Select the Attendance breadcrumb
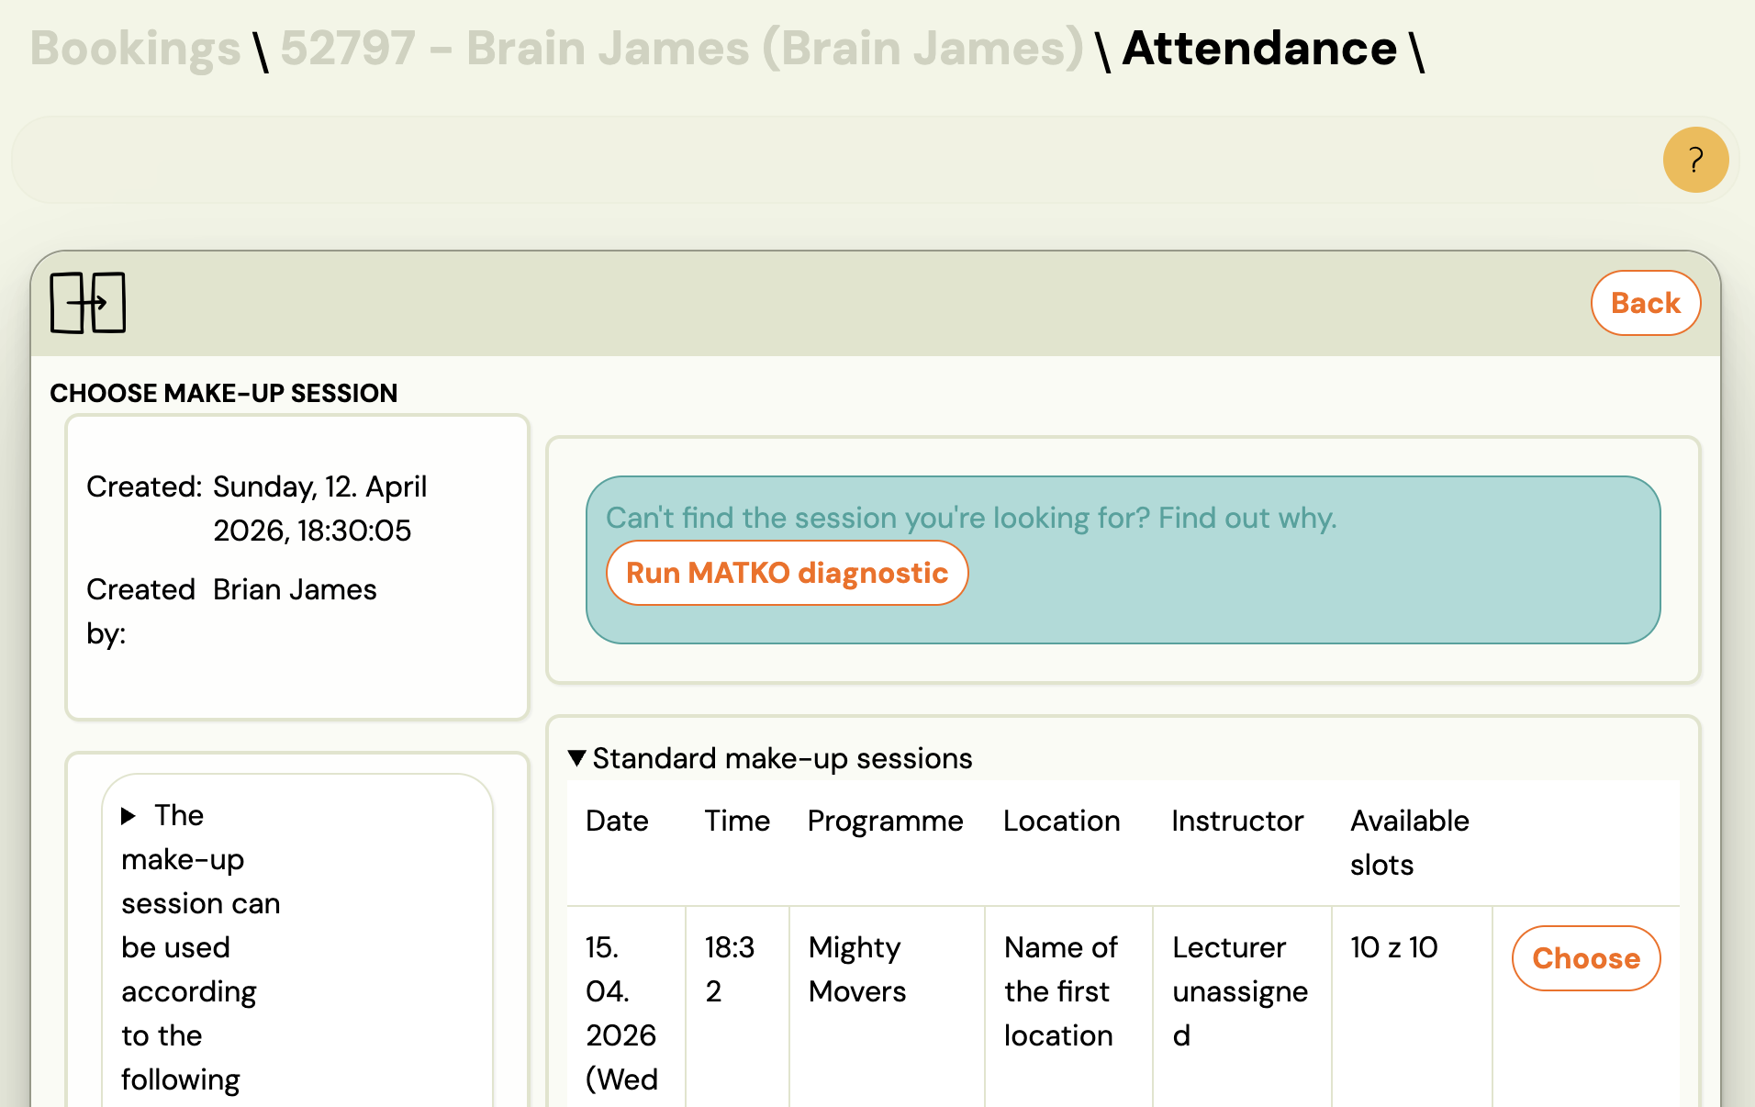 click(x=1258, y=49)
